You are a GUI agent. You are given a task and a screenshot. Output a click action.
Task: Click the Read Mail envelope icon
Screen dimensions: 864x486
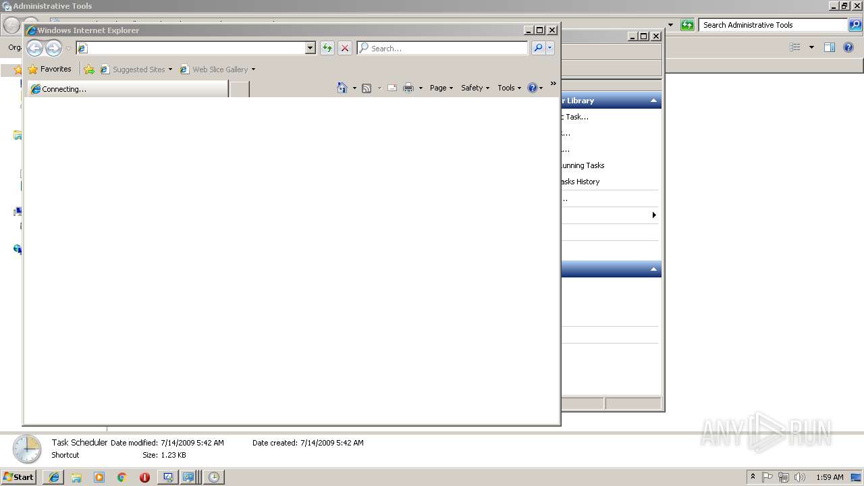tap(392, 88)
